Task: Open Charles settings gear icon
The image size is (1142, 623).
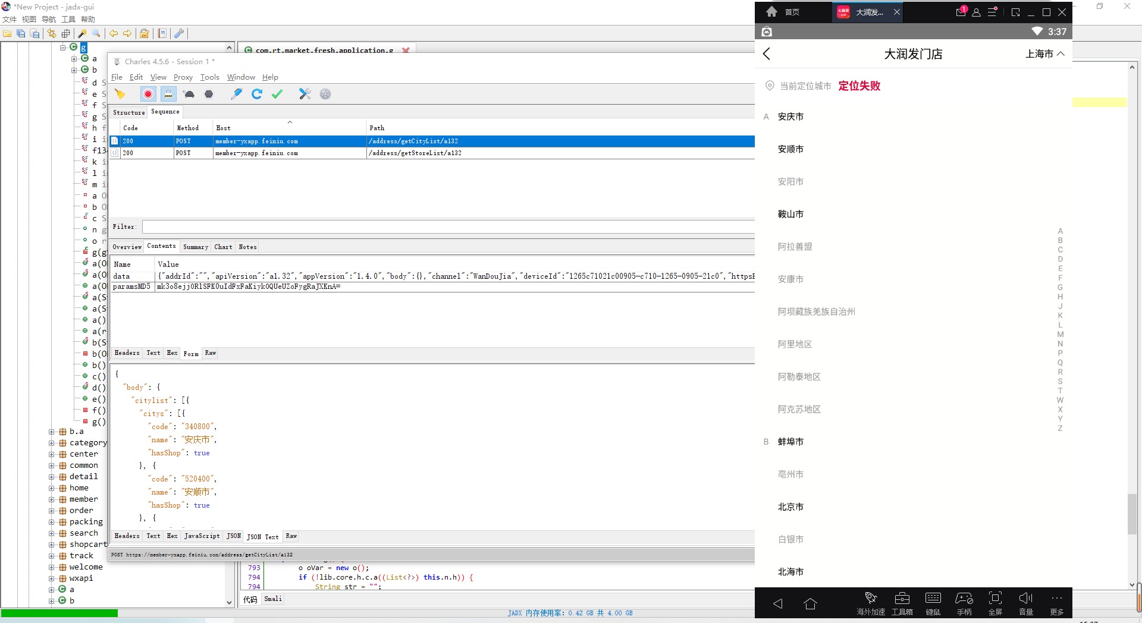Action: (325, 94)
